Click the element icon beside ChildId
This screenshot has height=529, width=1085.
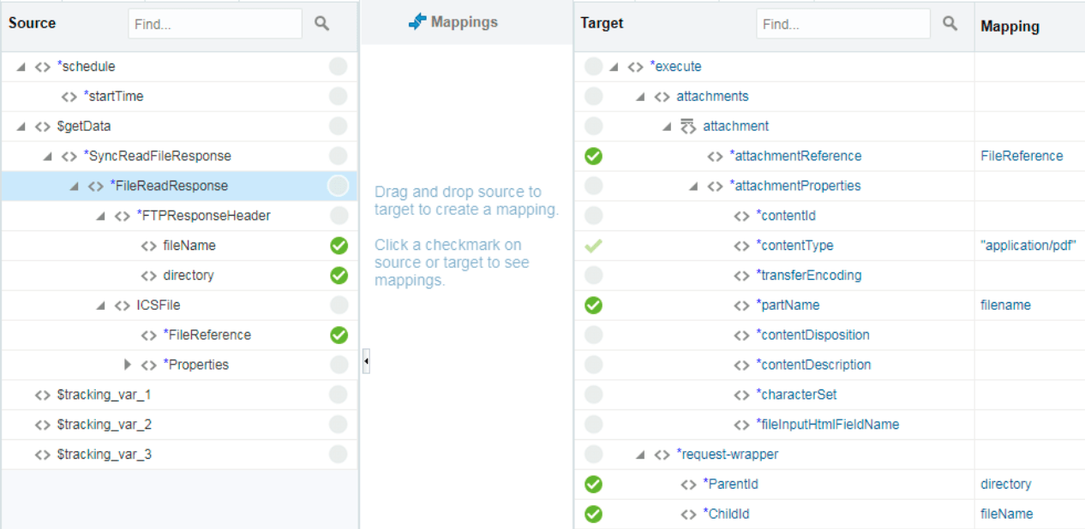click(688, 514)
